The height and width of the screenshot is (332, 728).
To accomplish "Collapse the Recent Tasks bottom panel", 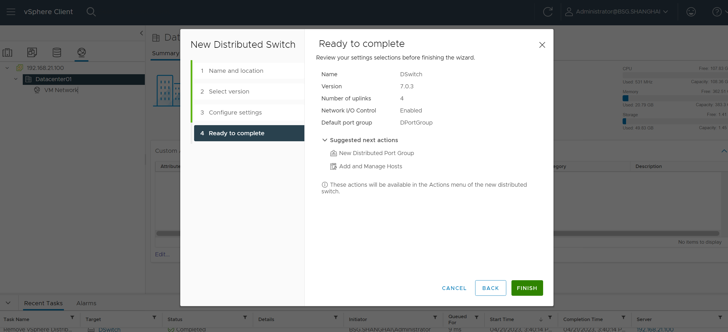I will point(8,303).
